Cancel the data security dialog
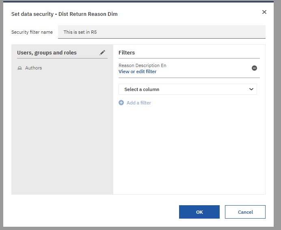This screenshot has height=230, width=281. coord(245,212)
